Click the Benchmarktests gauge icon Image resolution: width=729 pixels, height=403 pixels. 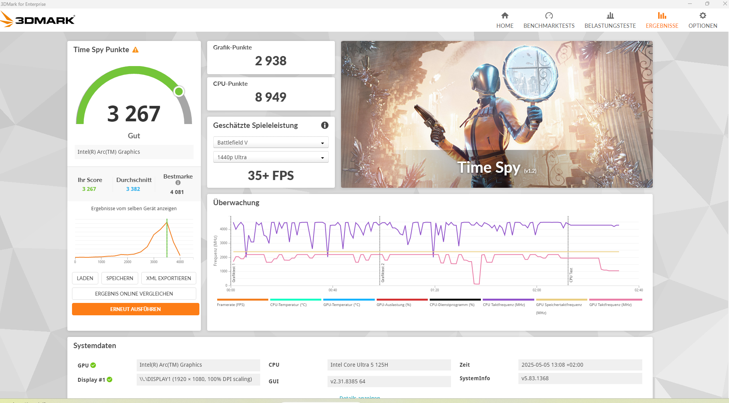(549, 15)
